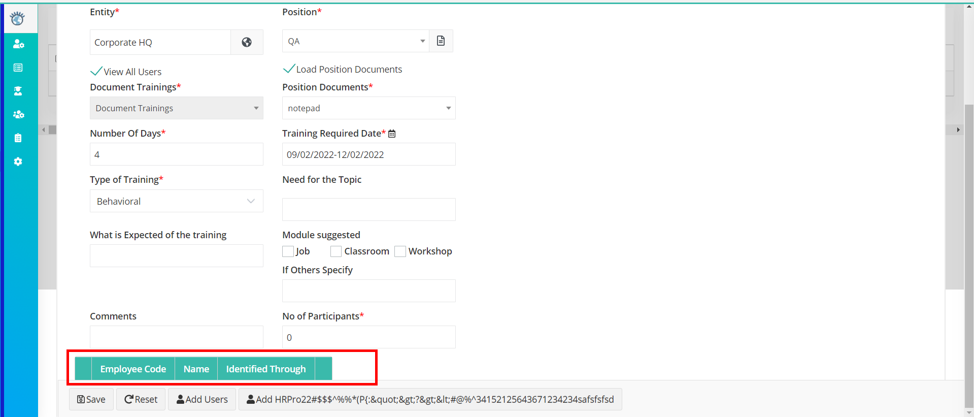This screenshot has height=417, width=974.
Task: Toggle the View All Users checkbox
Action: tap(96, 71)
